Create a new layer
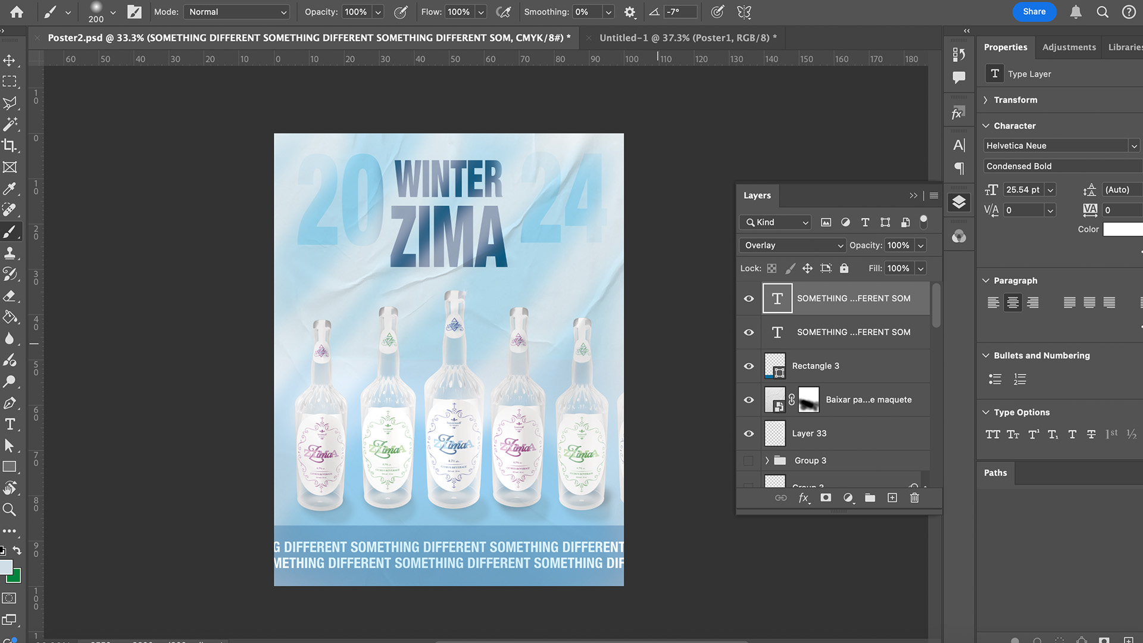The height and width of the screenshot is (643, 1143). pos(892,498)
